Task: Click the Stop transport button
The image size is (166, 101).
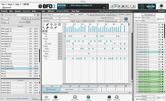Action: click(x=116, y=6)
